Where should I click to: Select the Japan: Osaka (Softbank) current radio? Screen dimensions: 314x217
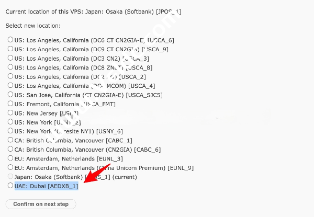pyautogui.click(x=10, y=177)
